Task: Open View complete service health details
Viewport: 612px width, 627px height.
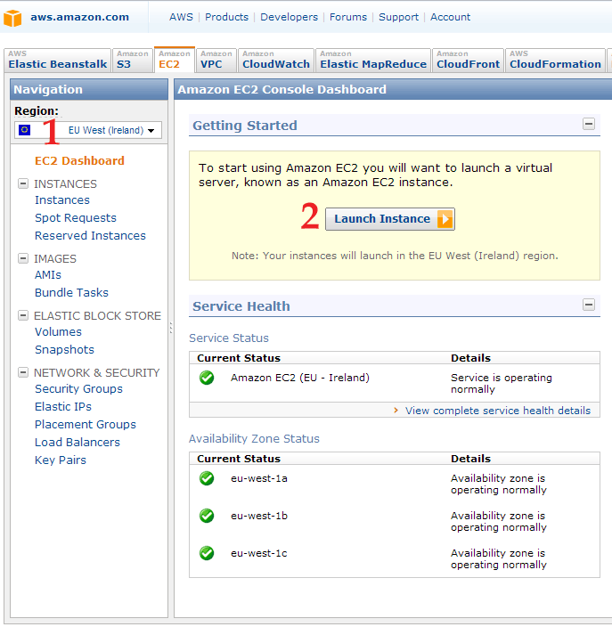Action: 497,411
